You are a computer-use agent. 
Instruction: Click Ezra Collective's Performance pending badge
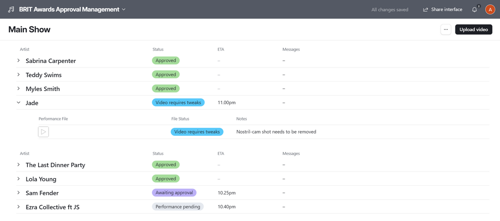[178, 207]
